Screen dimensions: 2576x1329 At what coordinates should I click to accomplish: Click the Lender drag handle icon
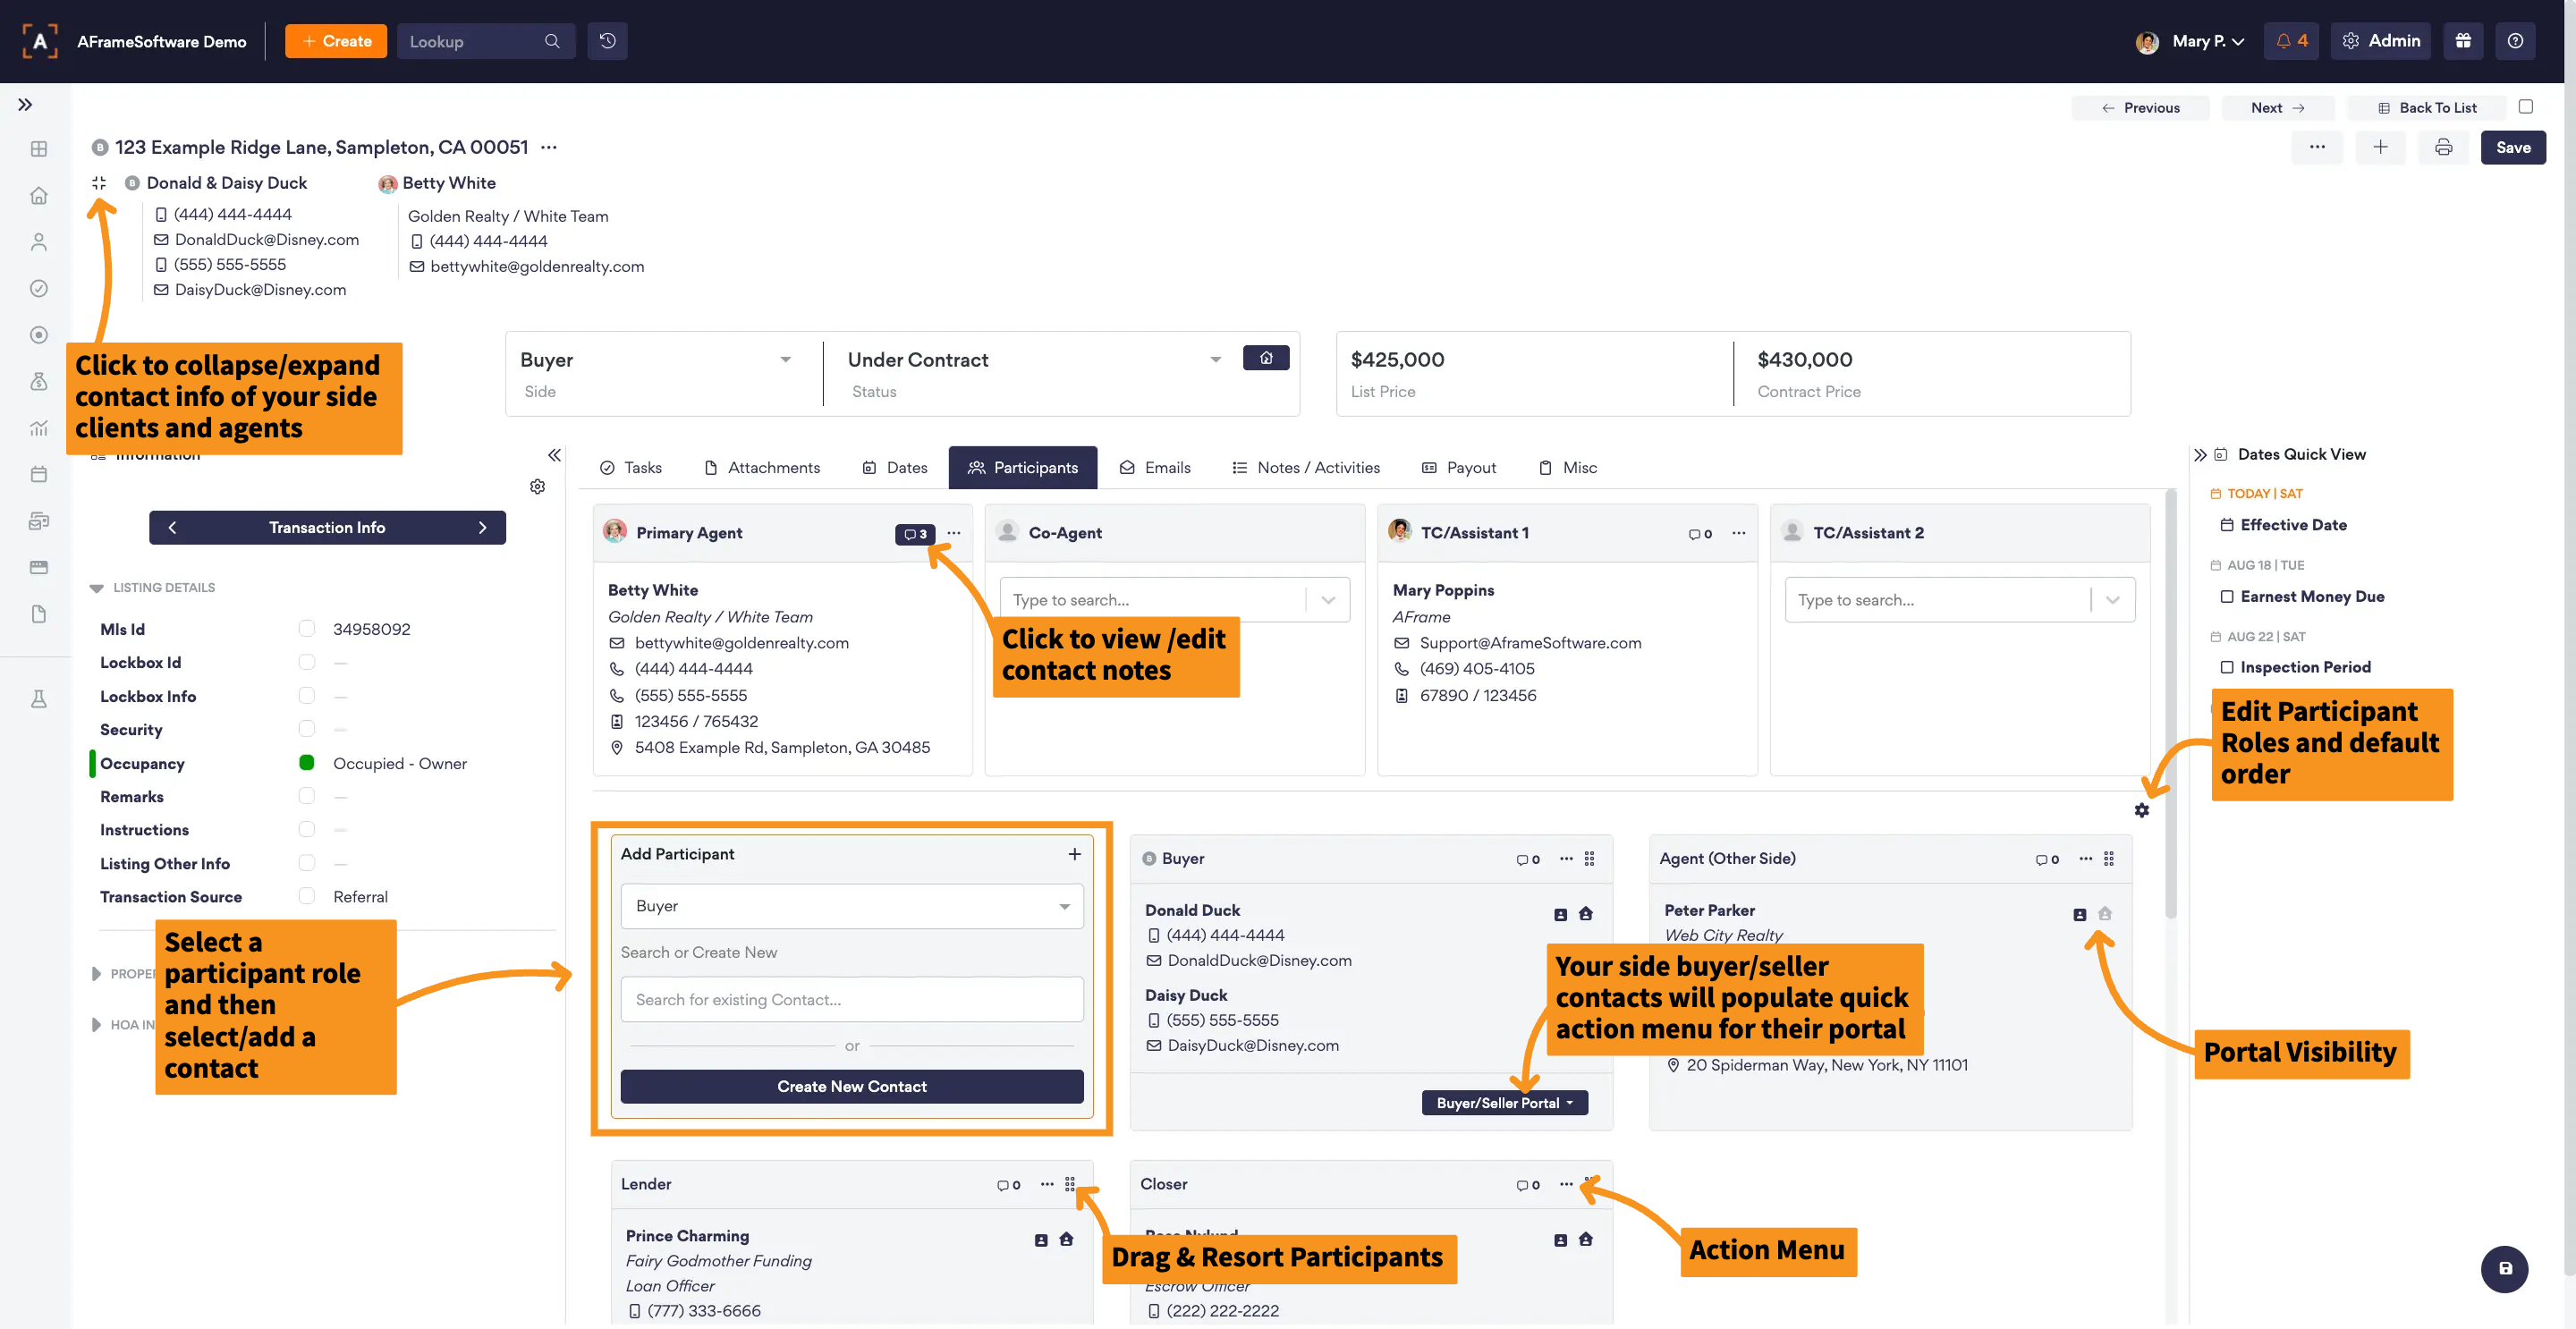pyautogui.click(x=1070, y=1184)
